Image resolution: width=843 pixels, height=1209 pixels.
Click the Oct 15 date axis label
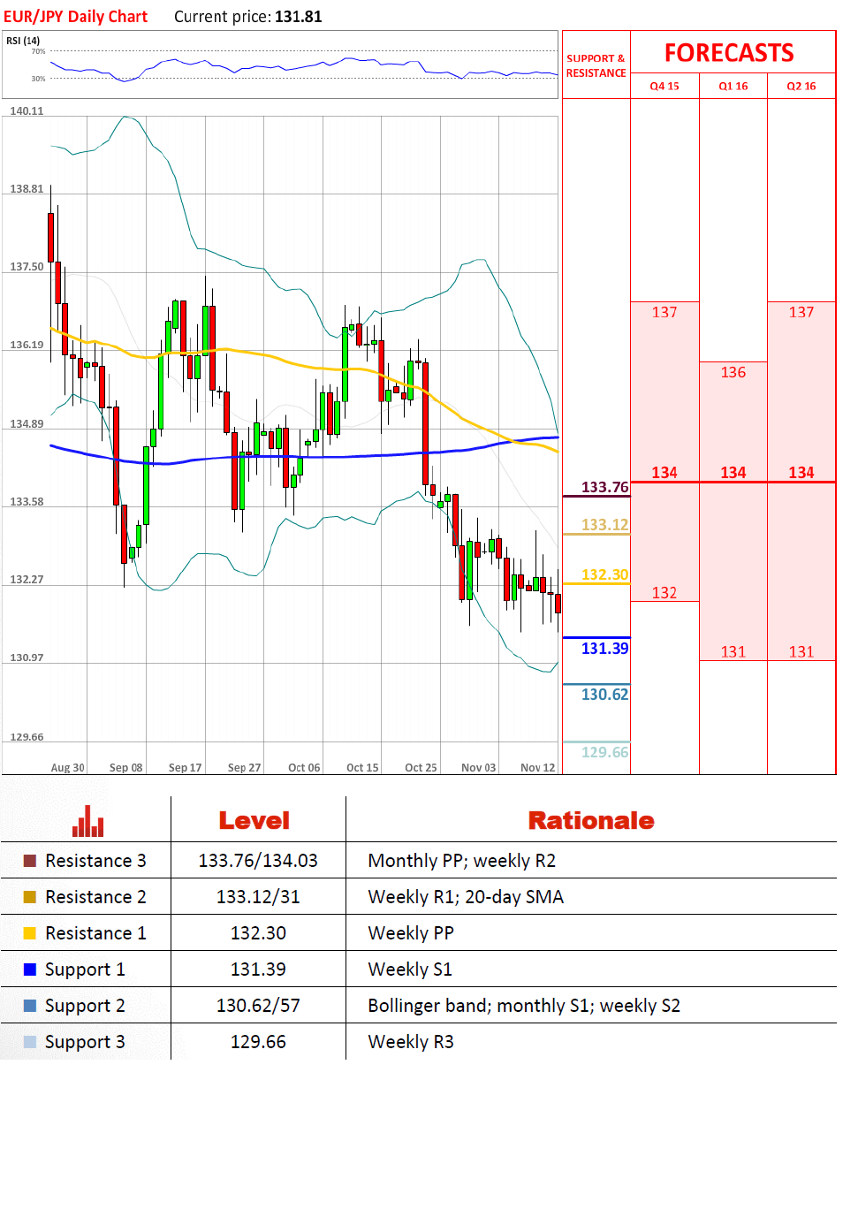pos(362,768)
